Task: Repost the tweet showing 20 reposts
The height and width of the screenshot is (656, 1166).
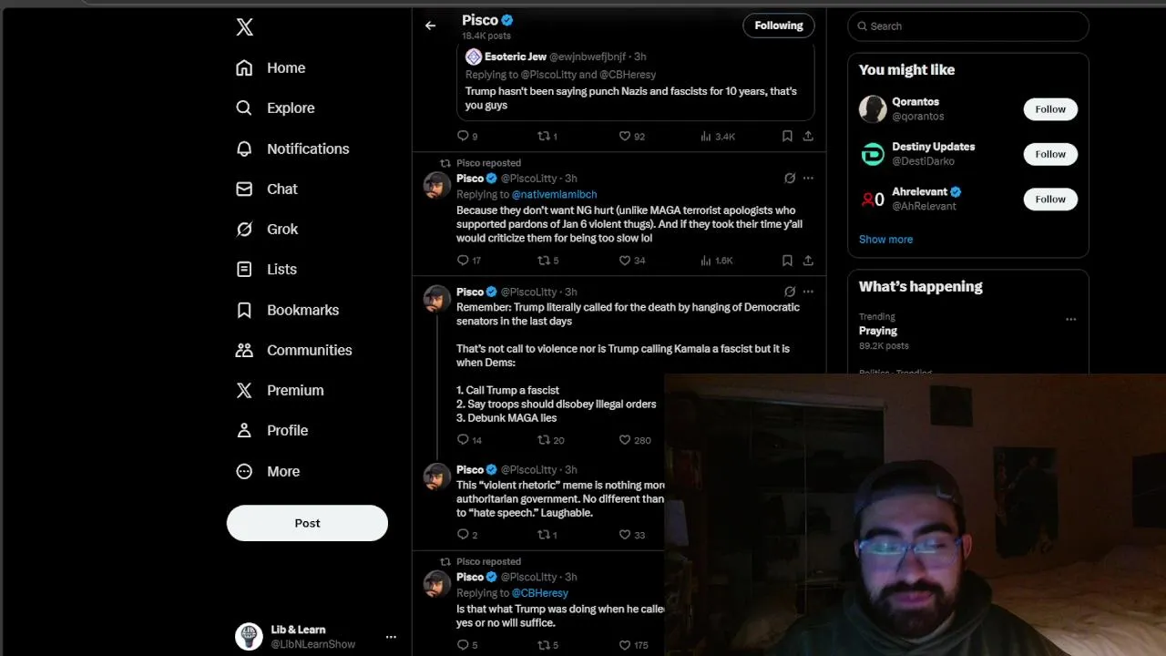Action: 551,440
